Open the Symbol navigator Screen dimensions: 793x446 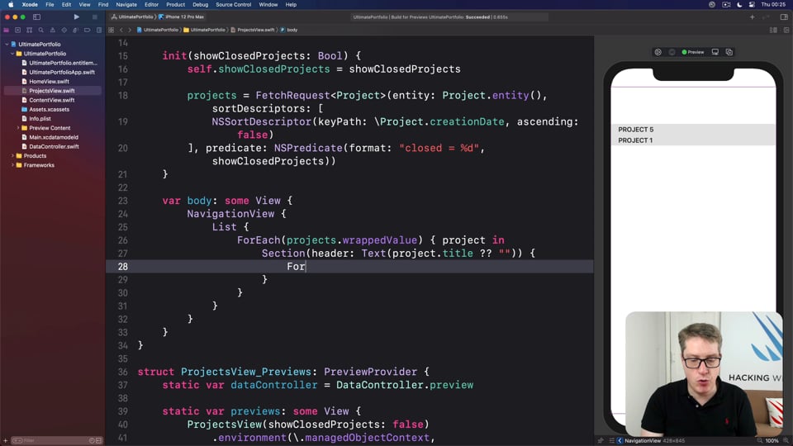tap(30, 30)
